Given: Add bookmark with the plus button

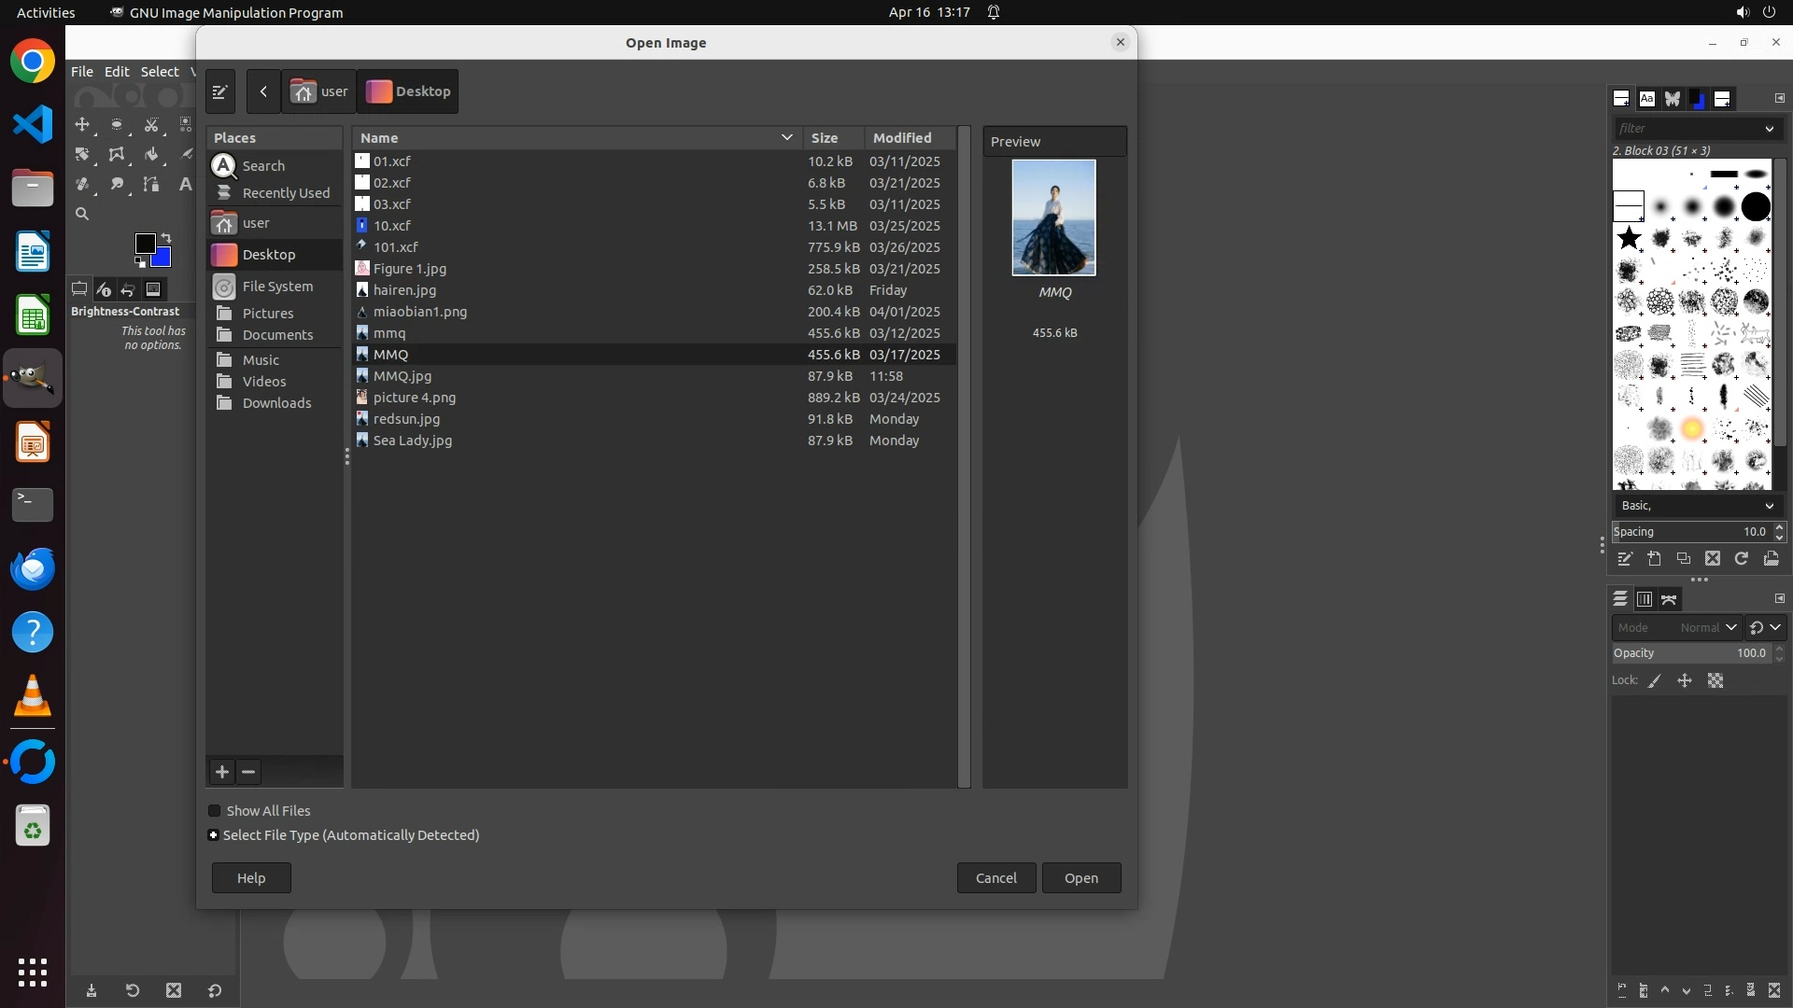Looking at the screenshot, I should coord(222,772).
